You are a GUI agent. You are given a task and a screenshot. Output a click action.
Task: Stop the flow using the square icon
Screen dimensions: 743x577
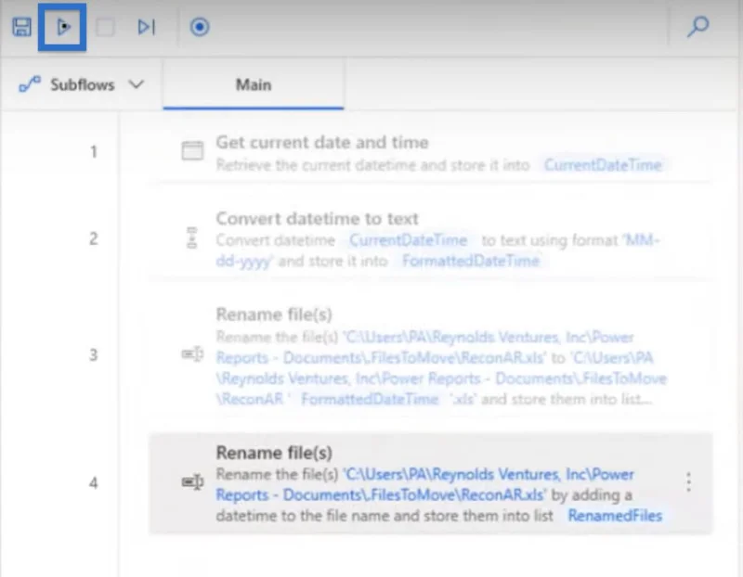(105, 27)
